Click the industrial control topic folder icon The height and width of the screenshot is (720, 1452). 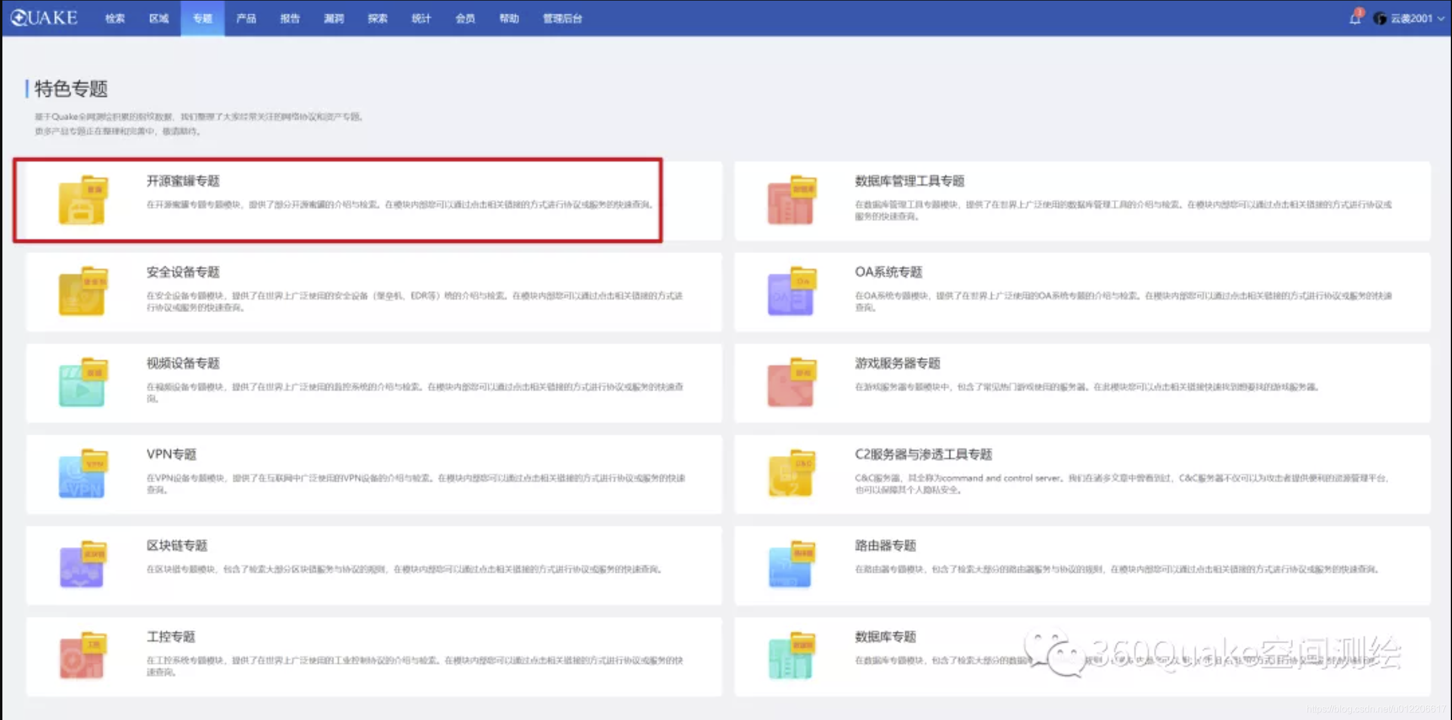click(x=82, y=656)
